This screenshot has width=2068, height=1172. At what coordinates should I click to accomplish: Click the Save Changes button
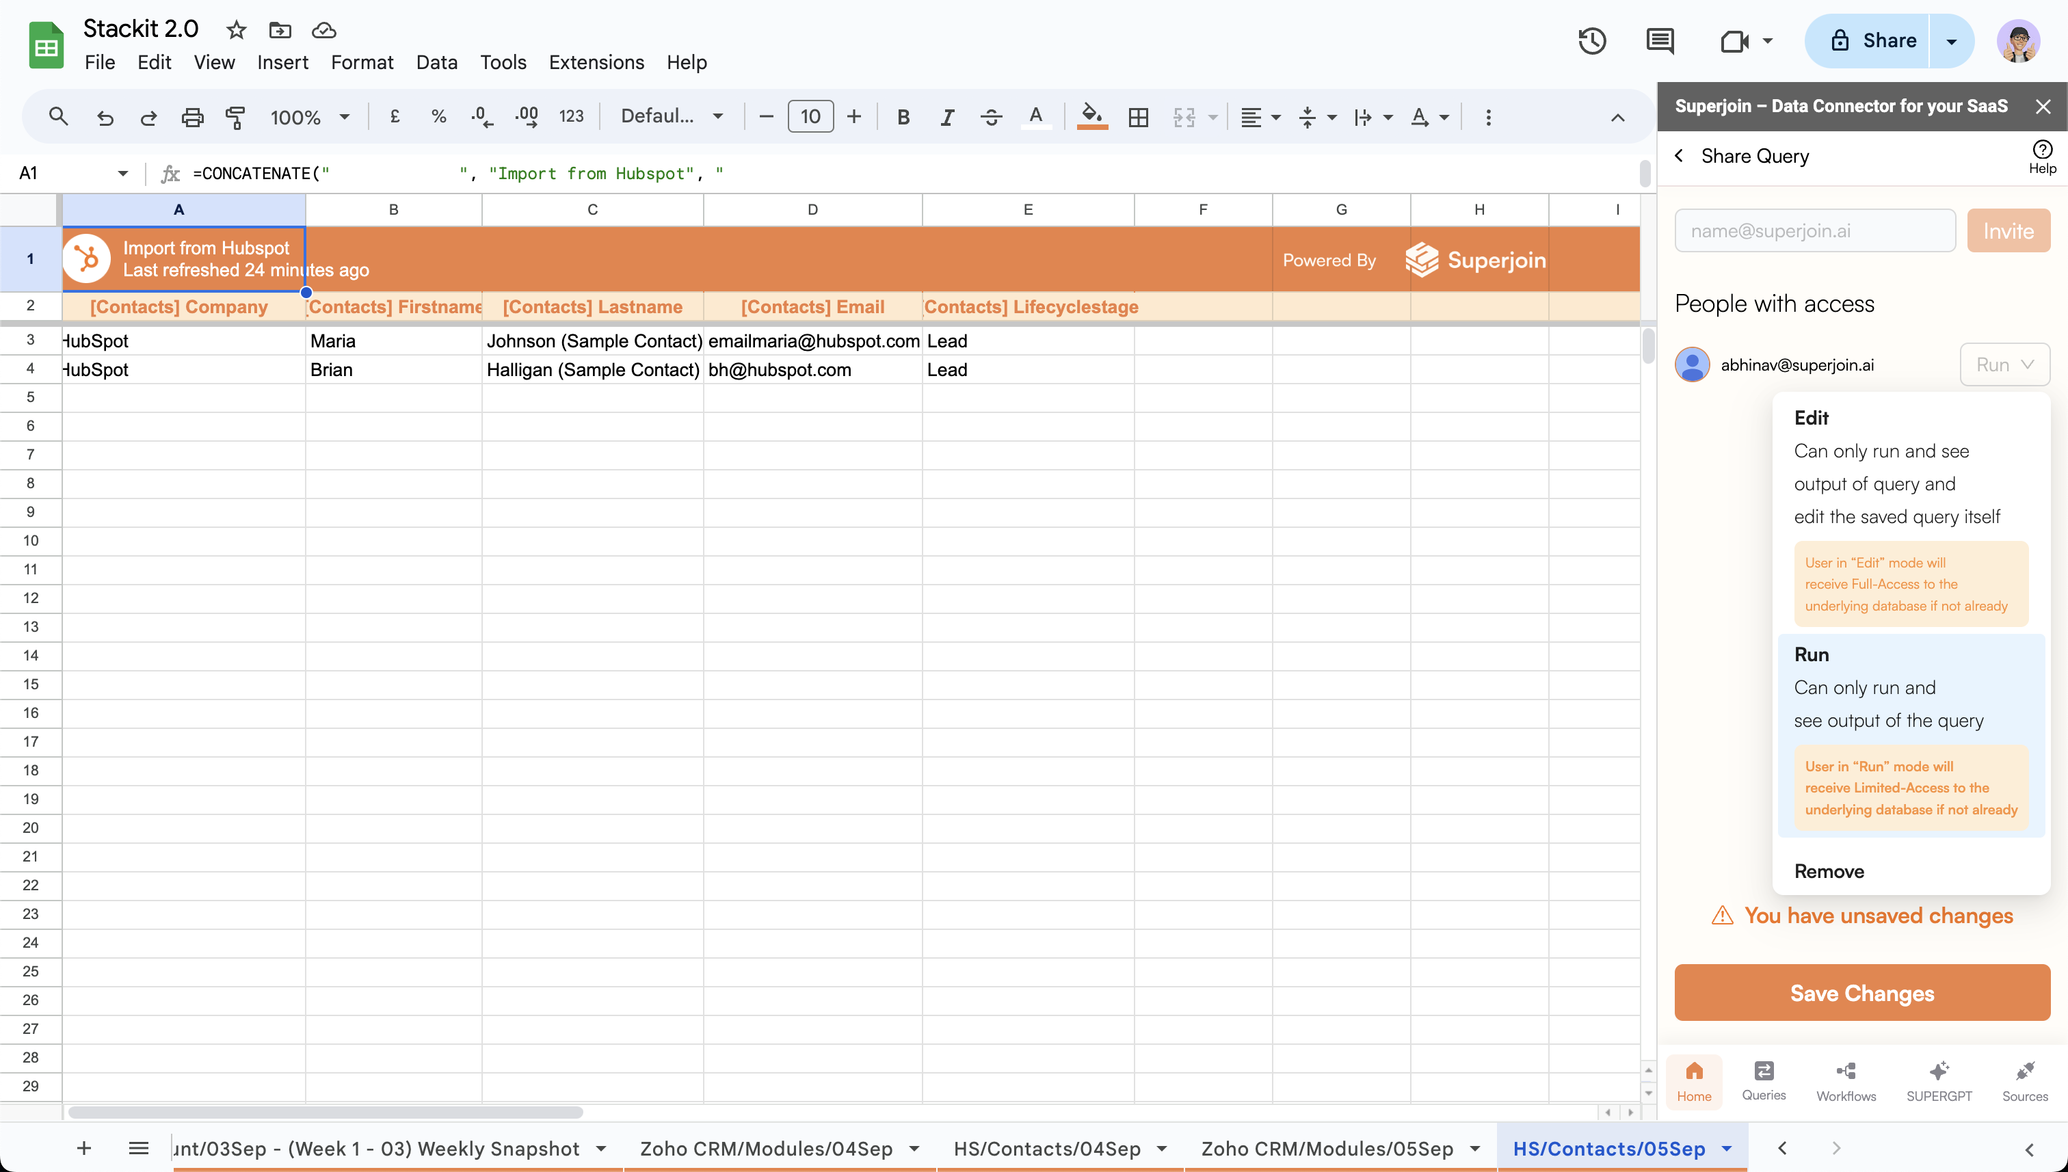(x=1861, y=994)
